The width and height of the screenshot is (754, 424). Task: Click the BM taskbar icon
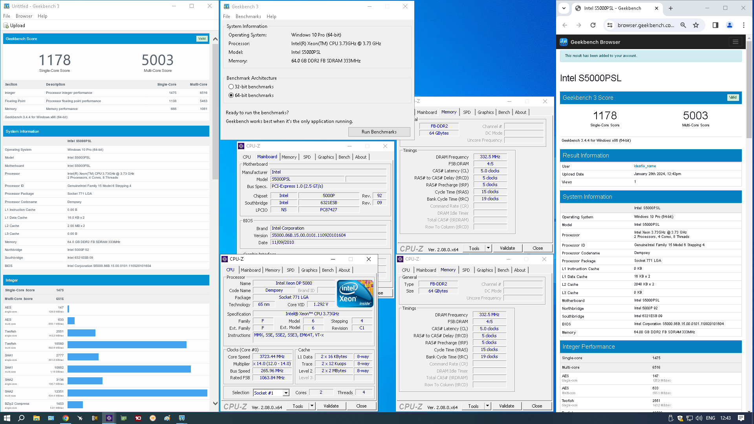[x=95, y=418]
